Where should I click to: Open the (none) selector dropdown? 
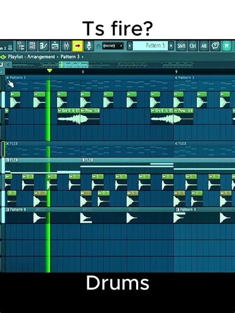[113, 46]
